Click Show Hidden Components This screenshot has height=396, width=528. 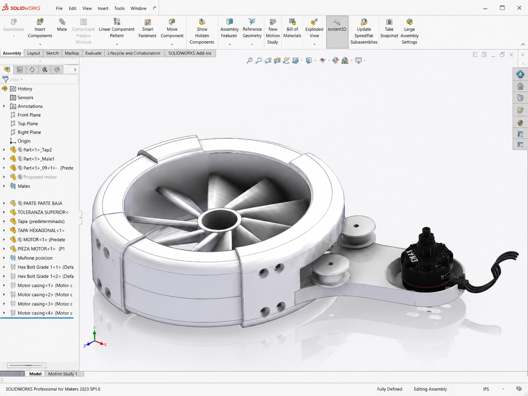pyautogui.click(x=202, y=31)
